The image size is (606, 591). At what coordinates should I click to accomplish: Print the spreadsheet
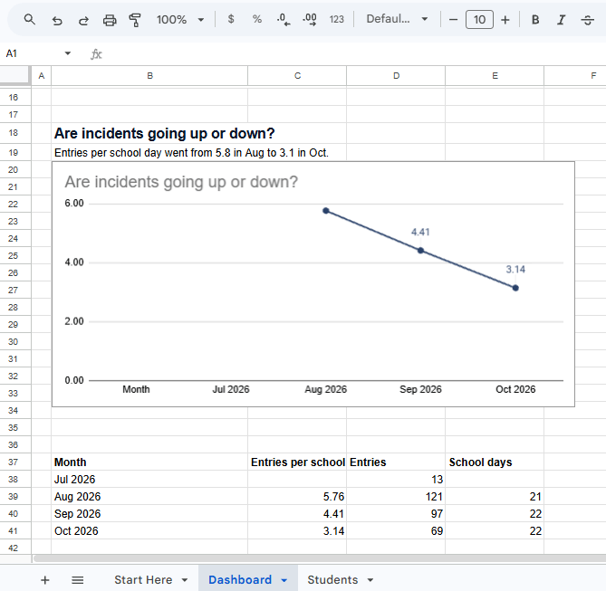tap(110, 20)
